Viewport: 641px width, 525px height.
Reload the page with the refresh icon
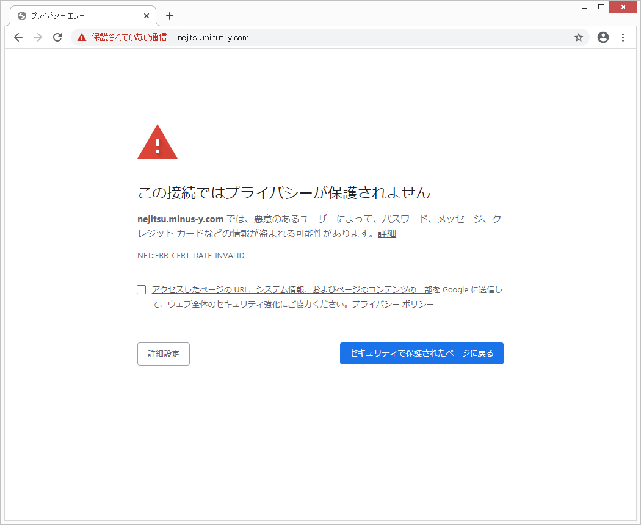(x=57, y=37)
